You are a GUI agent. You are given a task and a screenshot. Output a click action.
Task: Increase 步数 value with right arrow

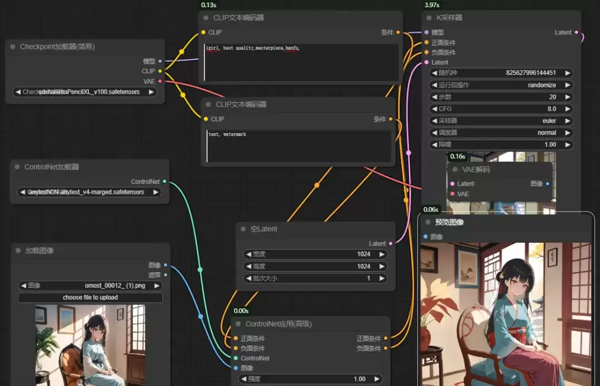[x=567, y=97]
